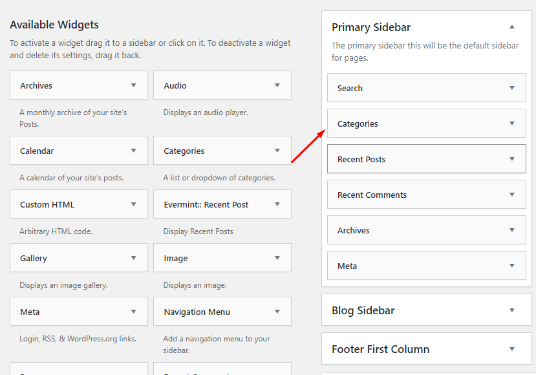Open the Recent Comments widget options
The width and height of the screenshot is (536, 375).
pos(426,194)
